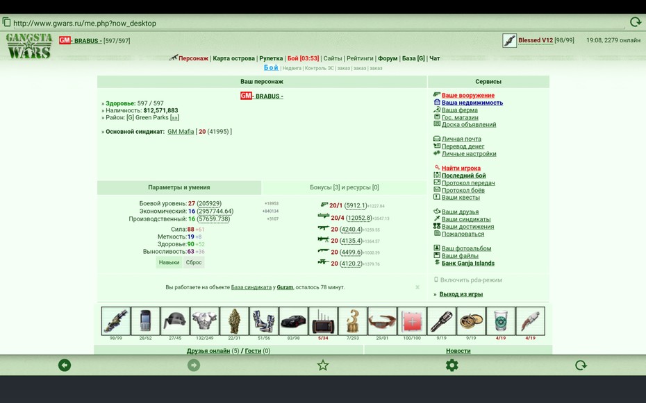Open browser settings gear icon
Viewport: 646px width, 403px height.
click(452, 365)
